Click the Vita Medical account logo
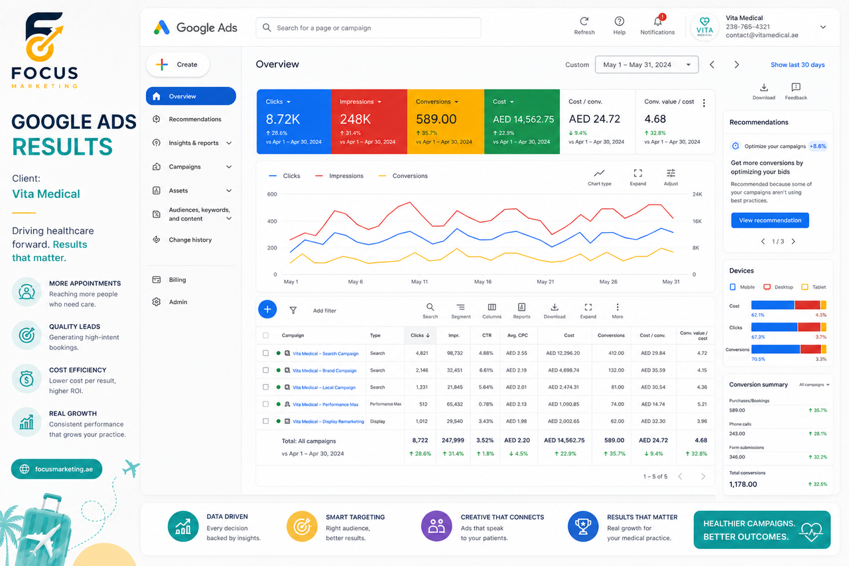 704,27
